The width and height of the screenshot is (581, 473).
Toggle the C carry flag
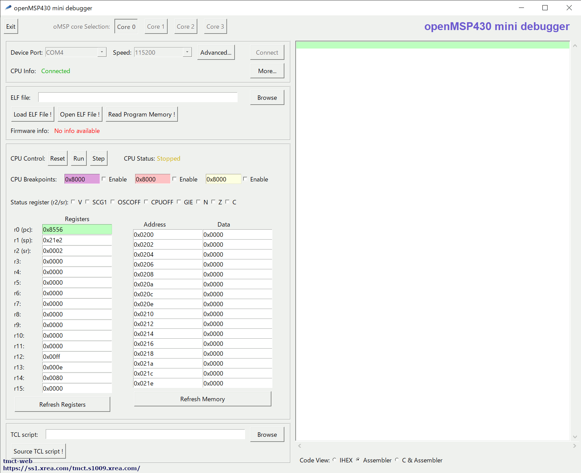pos(227,202)
